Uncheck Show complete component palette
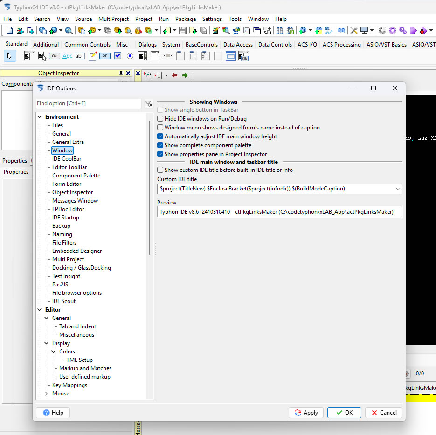 click(x=160, y=145)
